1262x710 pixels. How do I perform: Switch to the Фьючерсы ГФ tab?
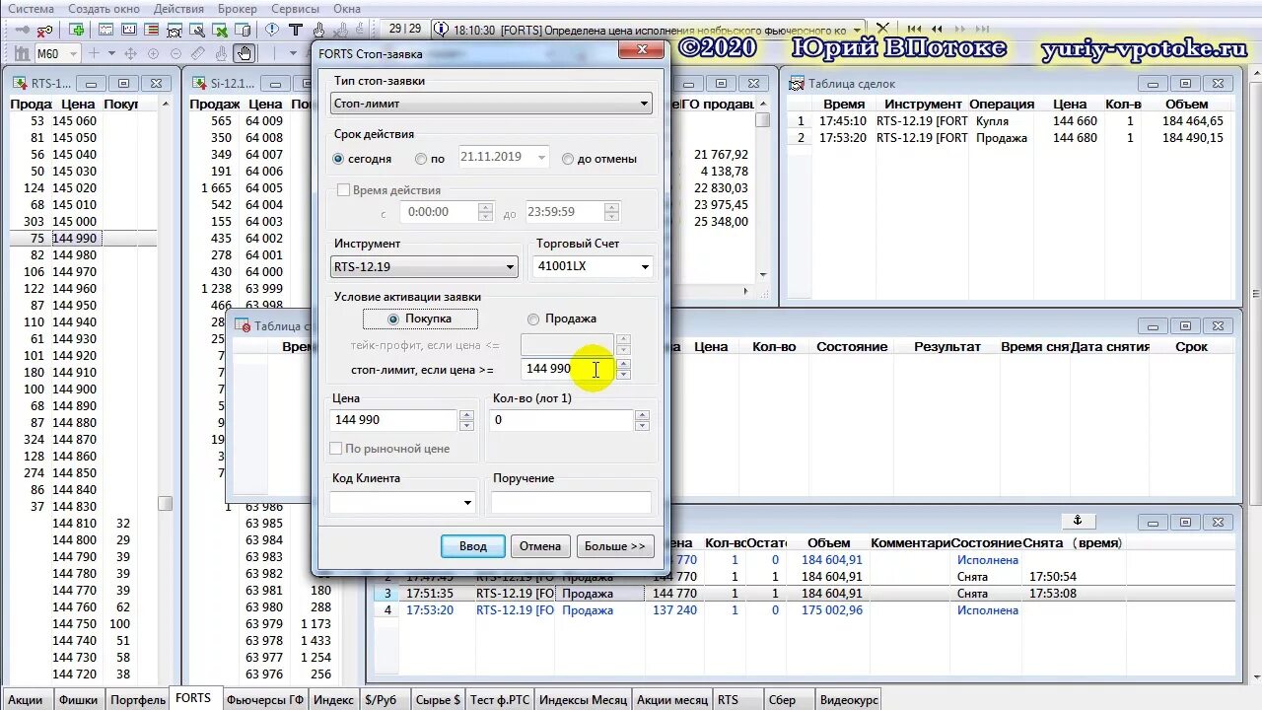coord(264,700)
